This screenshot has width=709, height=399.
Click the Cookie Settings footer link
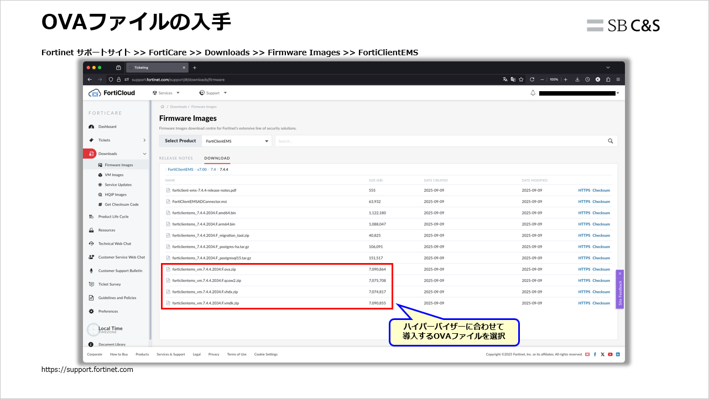pos(266,354)
